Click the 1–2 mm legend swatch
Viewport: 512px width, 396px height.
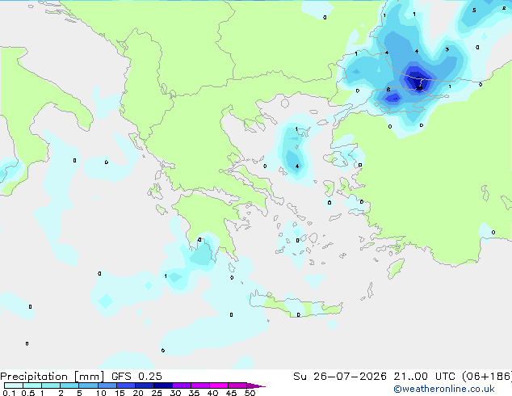(51, 385)
